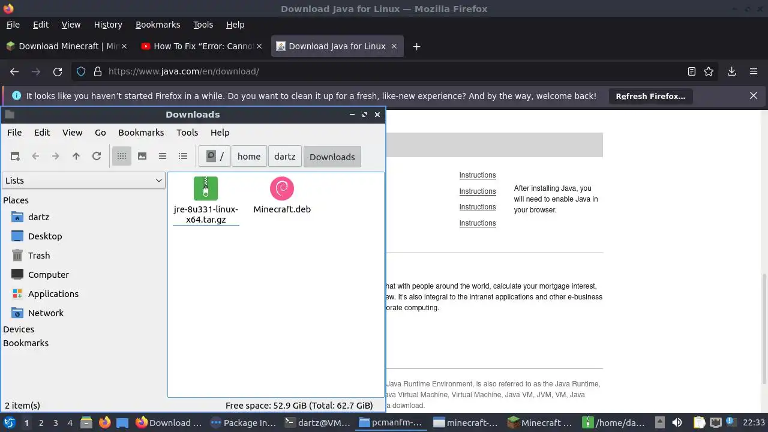Click the Firefox page vertical scrollbar
The width and height of the screenshot is (768, 432).
point(764,330)
